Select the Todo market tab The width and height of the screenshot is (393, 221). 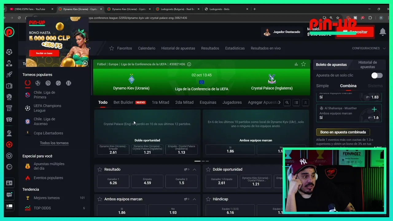point(103,102)
